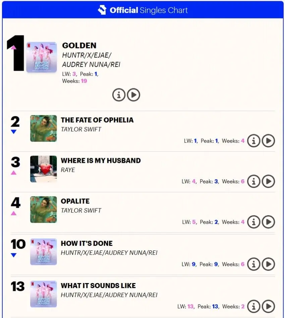This screenshot has width=285, height=318.
Task: Play the Golden track preview
Action: (x=133, y=95)
